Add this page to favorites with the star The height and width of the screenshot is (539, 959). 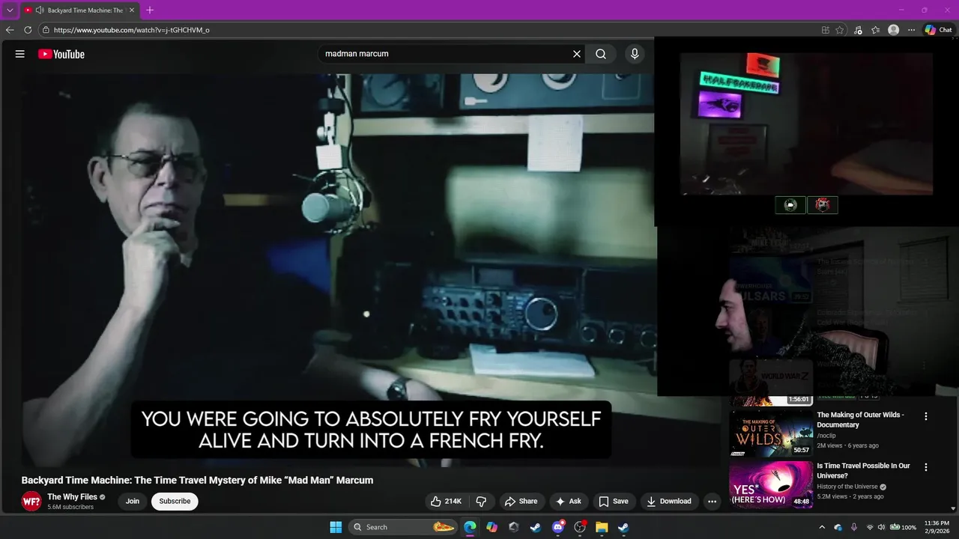pyautogui.click(x=840, y=30)
